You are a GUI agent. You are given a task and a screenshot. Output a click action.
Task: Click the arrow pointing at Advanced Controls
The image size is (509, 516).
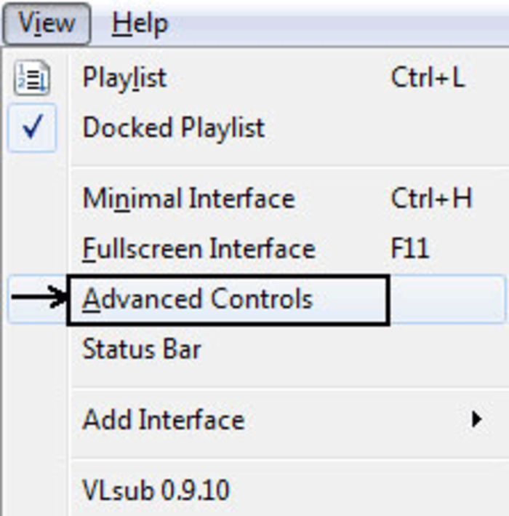[39, 297]
